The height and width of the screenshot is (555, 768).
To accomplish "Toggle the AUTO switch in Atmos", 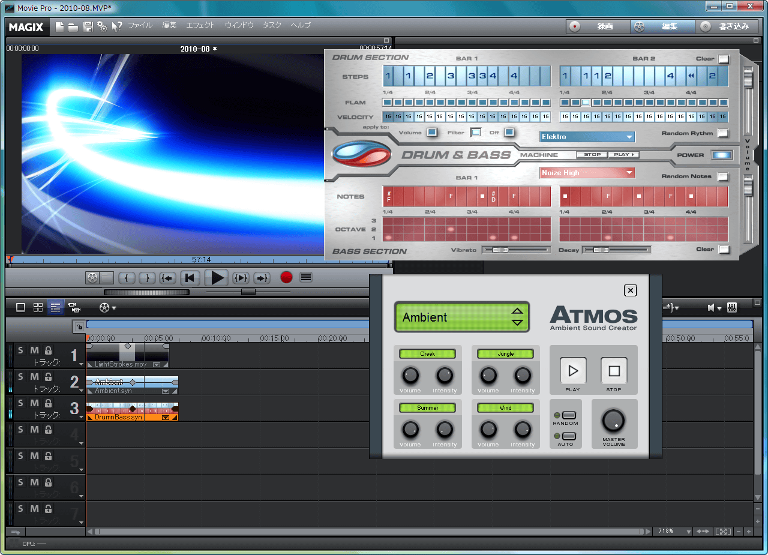I will click(x=569, y=436).
